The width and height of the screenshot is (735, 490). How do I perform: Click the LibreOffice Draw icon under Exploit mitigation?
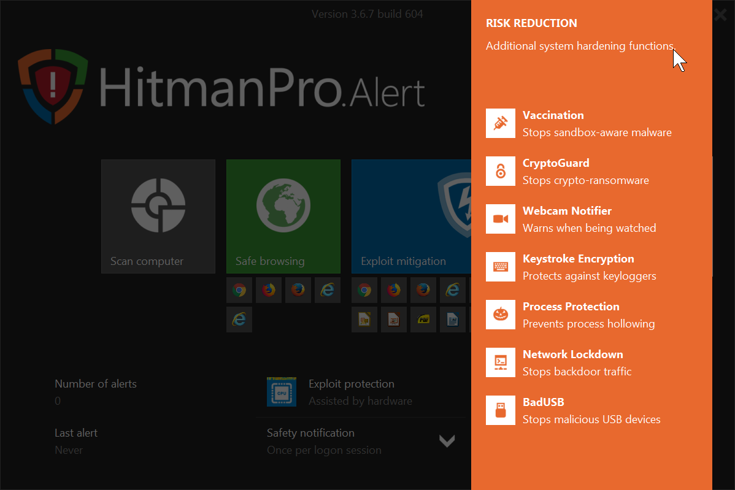[x=364, y=320]
